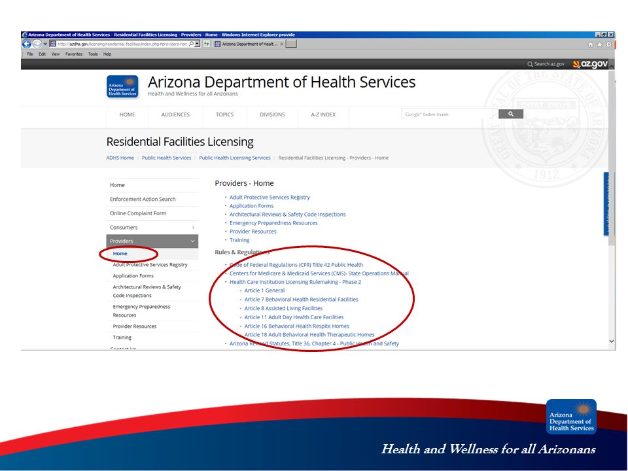Click the Search az.gov magnifier
The image size is (628, 471).
click(530, 64)
